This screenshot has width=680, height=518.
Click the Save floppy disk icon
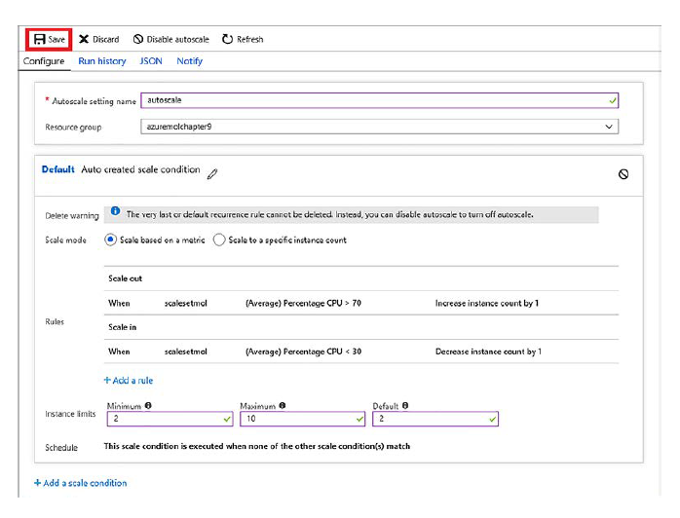click(39, 39)
